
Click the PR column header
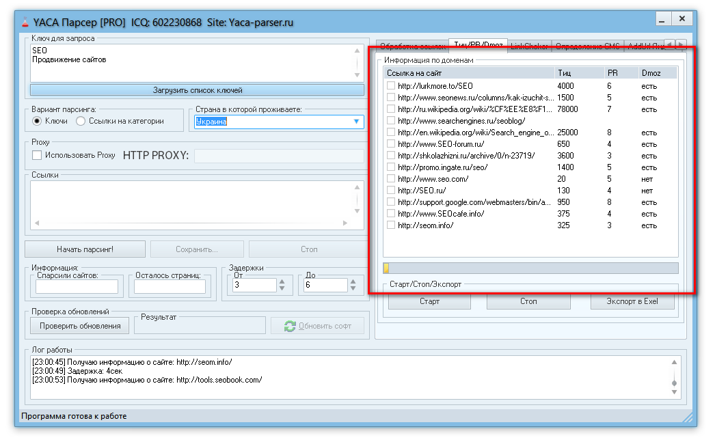click(621, 73)
